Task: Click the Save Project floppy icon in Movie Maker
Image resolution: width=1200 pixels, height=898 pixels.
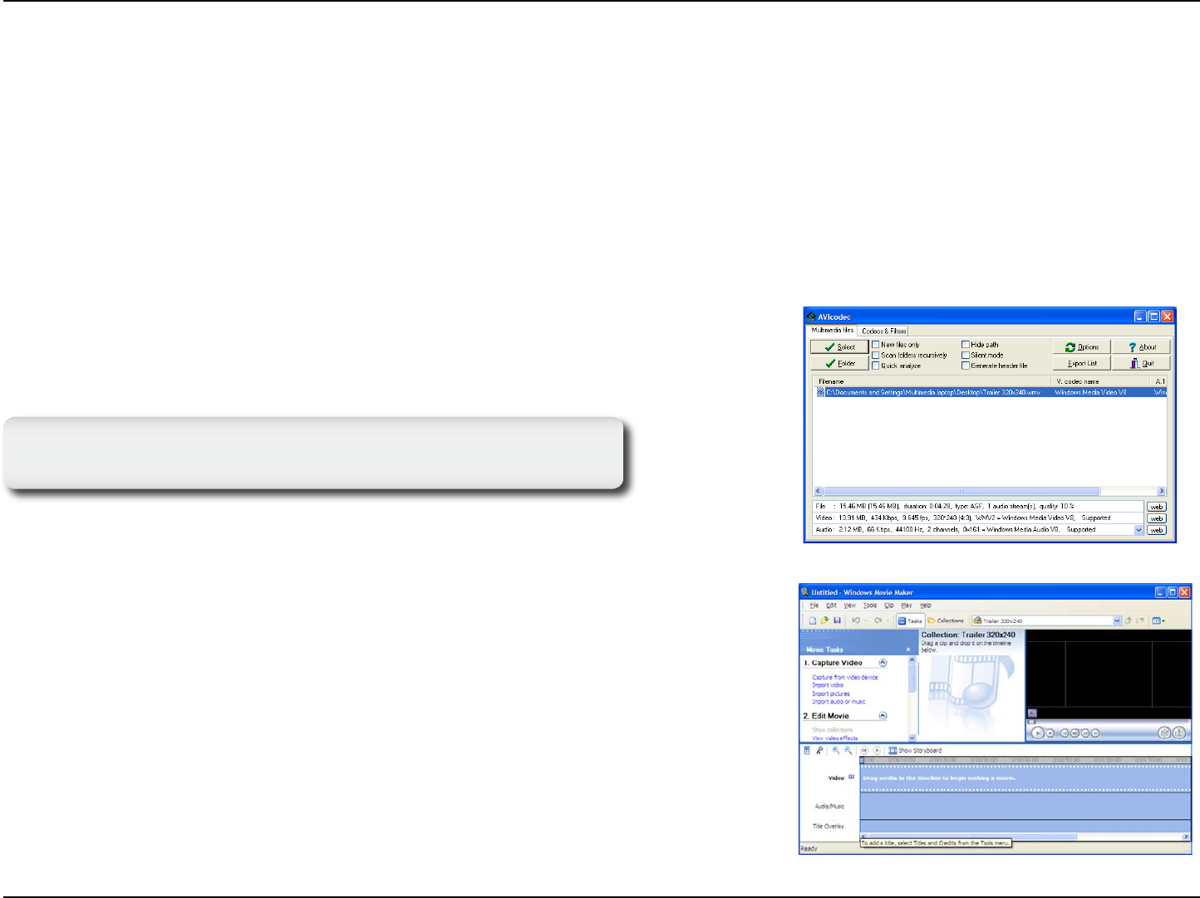Action: click(x=837, y=621)
